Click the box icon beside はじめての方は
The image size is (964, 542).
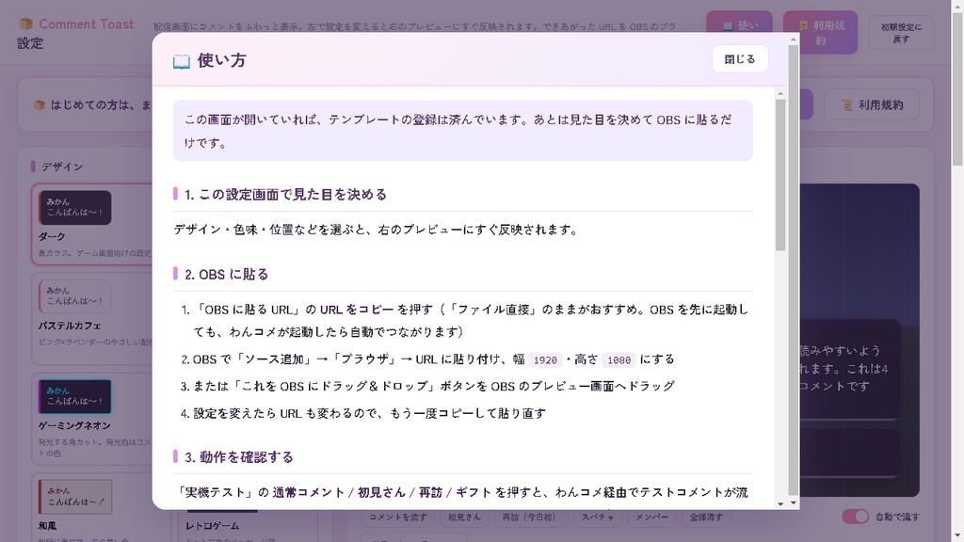click(40, 105)
